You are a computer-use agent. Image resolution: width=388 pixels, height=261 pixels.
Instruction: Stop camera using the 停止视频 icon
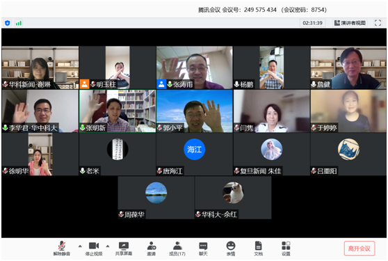(94, 248)
